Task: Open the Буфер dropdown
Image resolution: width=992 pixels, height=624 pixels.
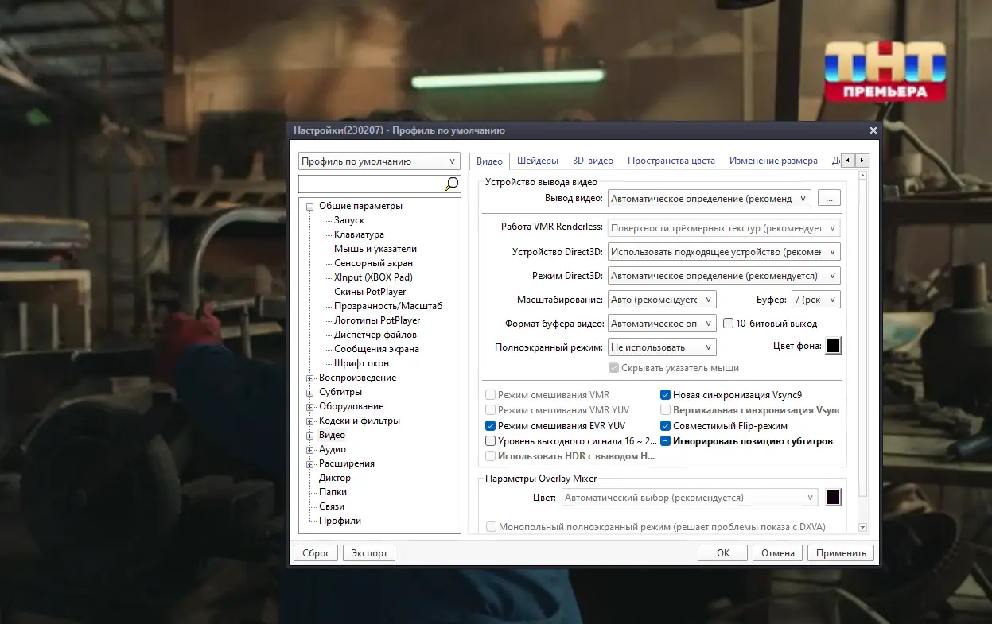Action: (x=816, y=300)
